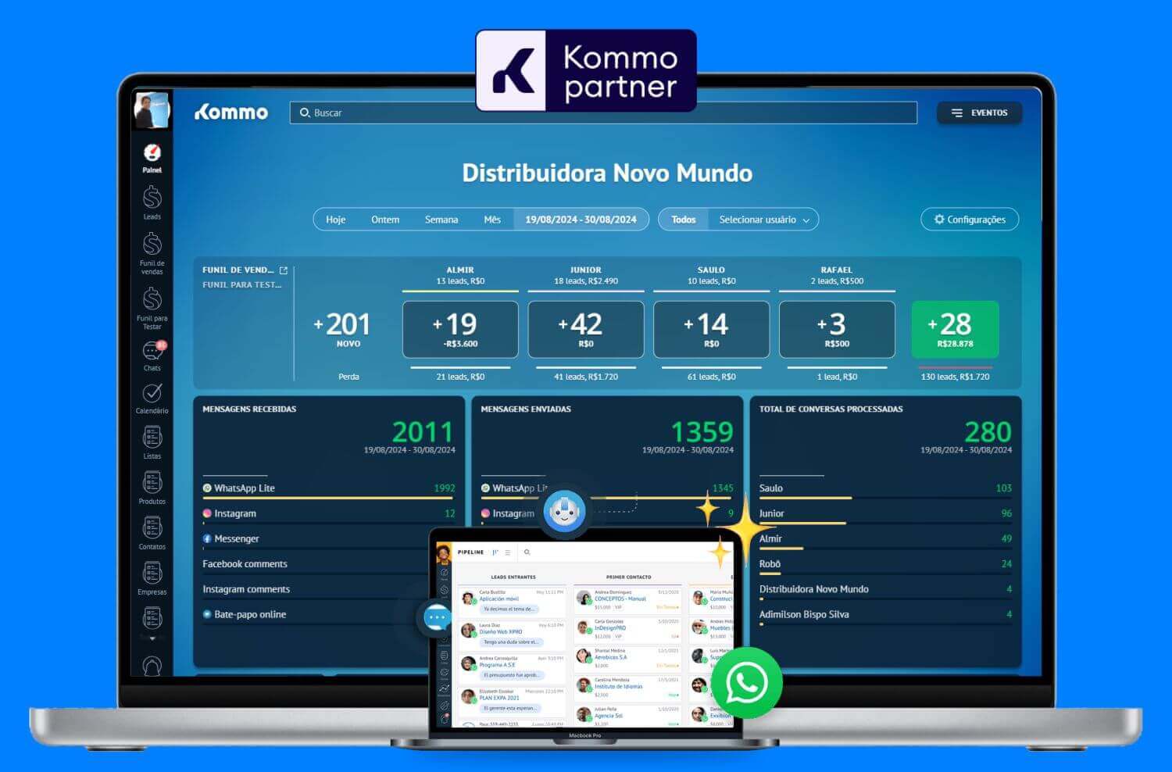Click the WhatsApp logo badge
This screenshot has height=772, width=1172.
tap(746, 683)
